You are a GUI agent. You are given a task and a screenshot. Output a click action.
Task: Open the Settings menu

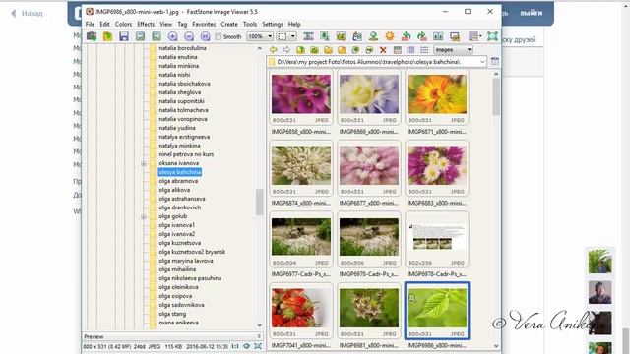pyautogui.click(x=273, y=24)
